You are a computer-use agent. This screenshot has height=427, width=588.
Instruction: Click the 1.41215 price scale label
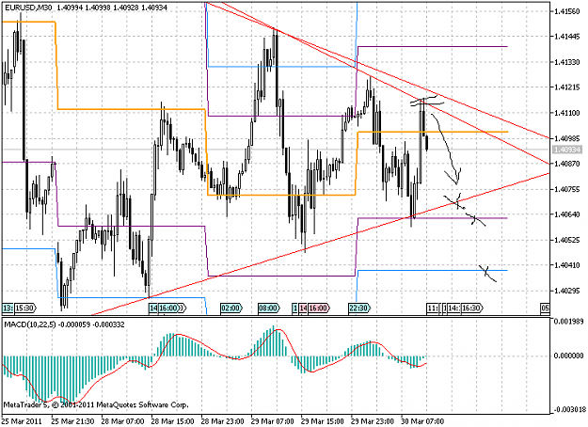pyautogui.click(x=567, y=87)
